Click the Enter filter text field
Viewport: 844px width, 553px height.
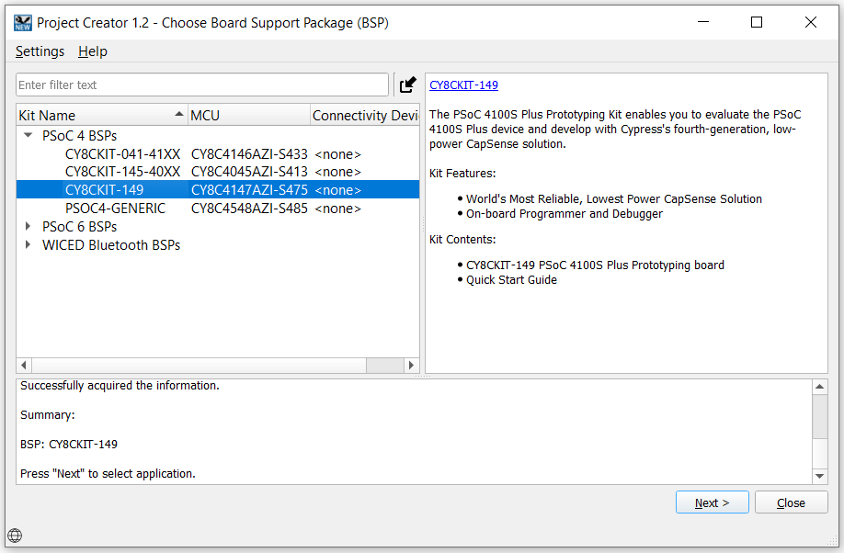202,85
